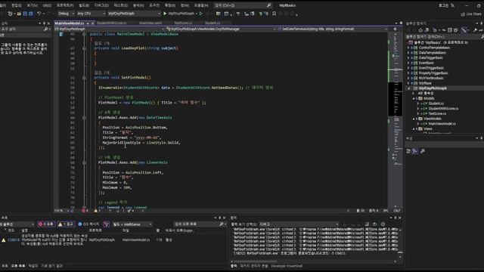Screen dimensions: 484x272
Task: Click the sync/refresh icon in Solution Explorer toolbar
Action: coord(444,30)
